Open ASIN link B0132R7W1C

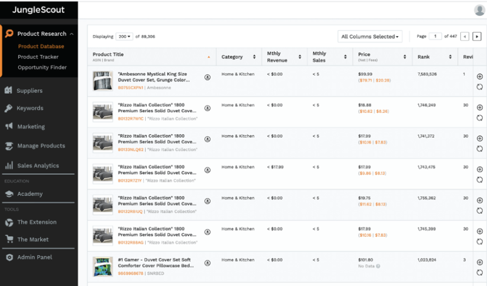[x=130, y=119]
